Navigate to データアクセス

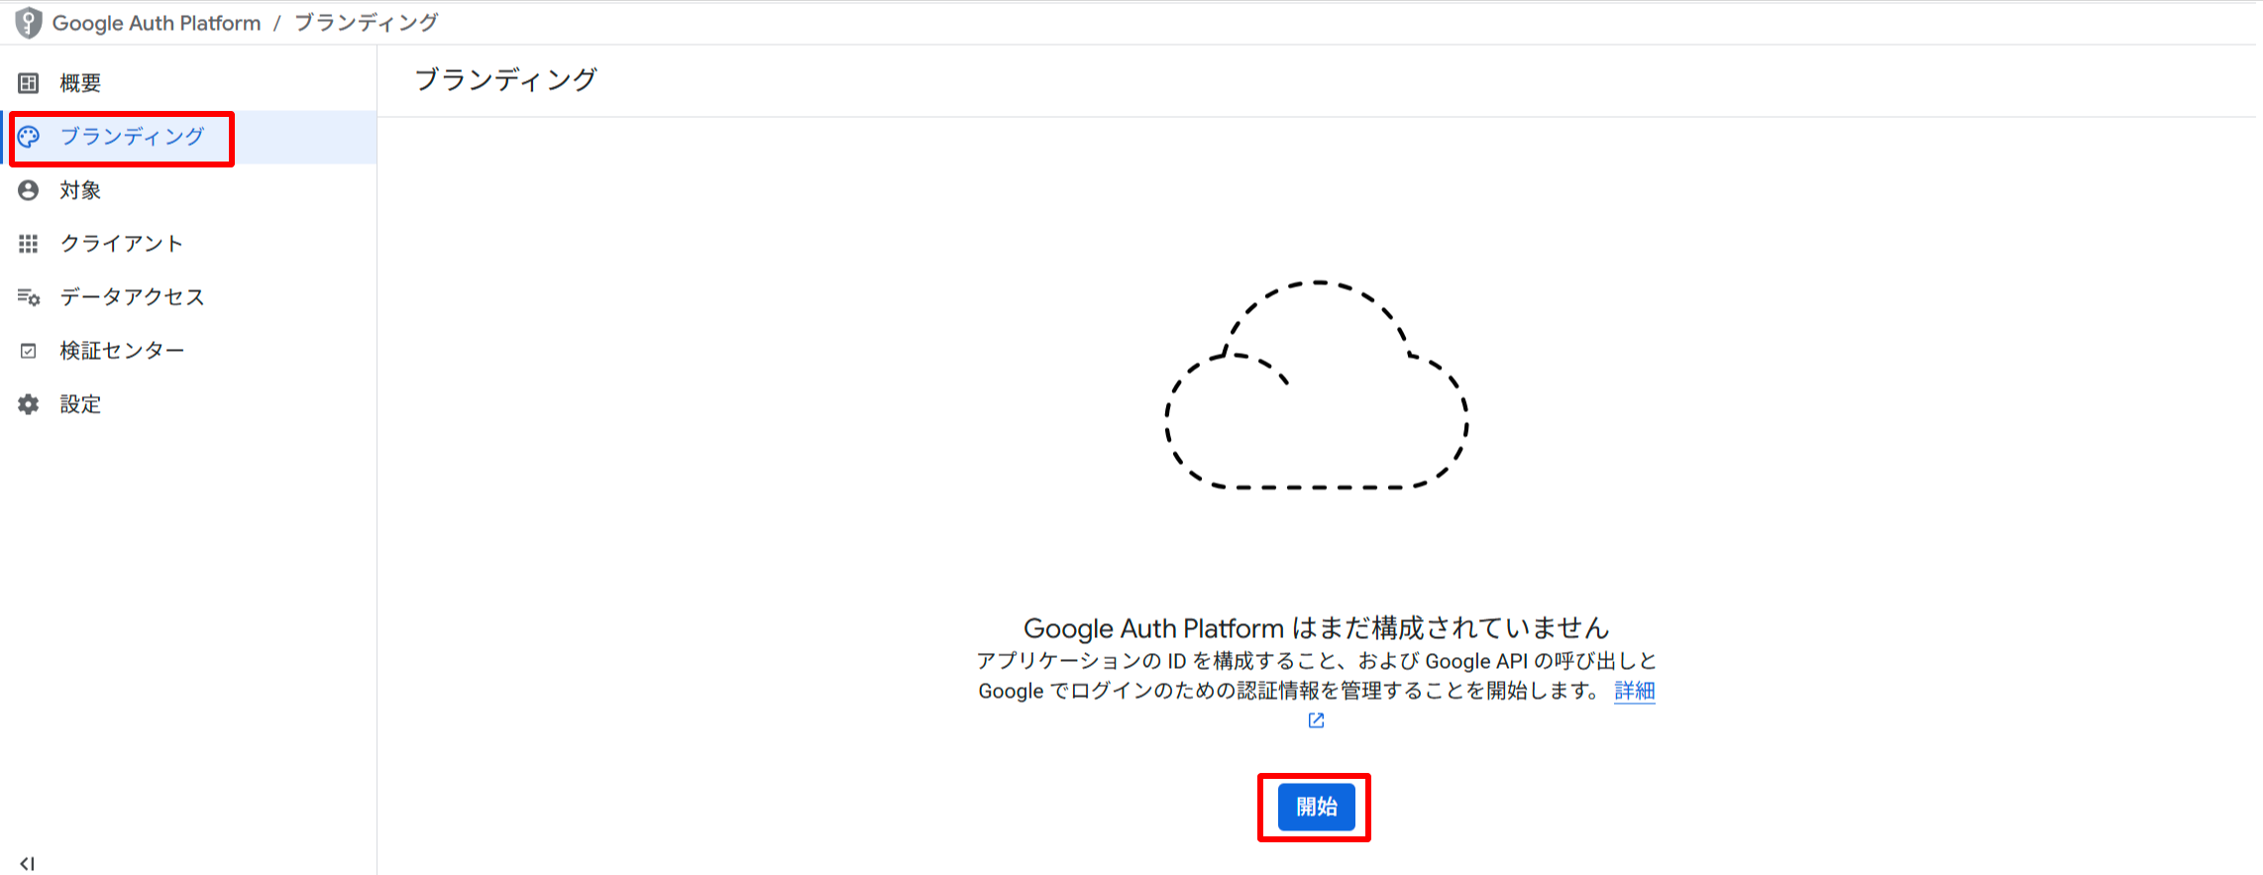pyautogui.click(x=188, y=297)
